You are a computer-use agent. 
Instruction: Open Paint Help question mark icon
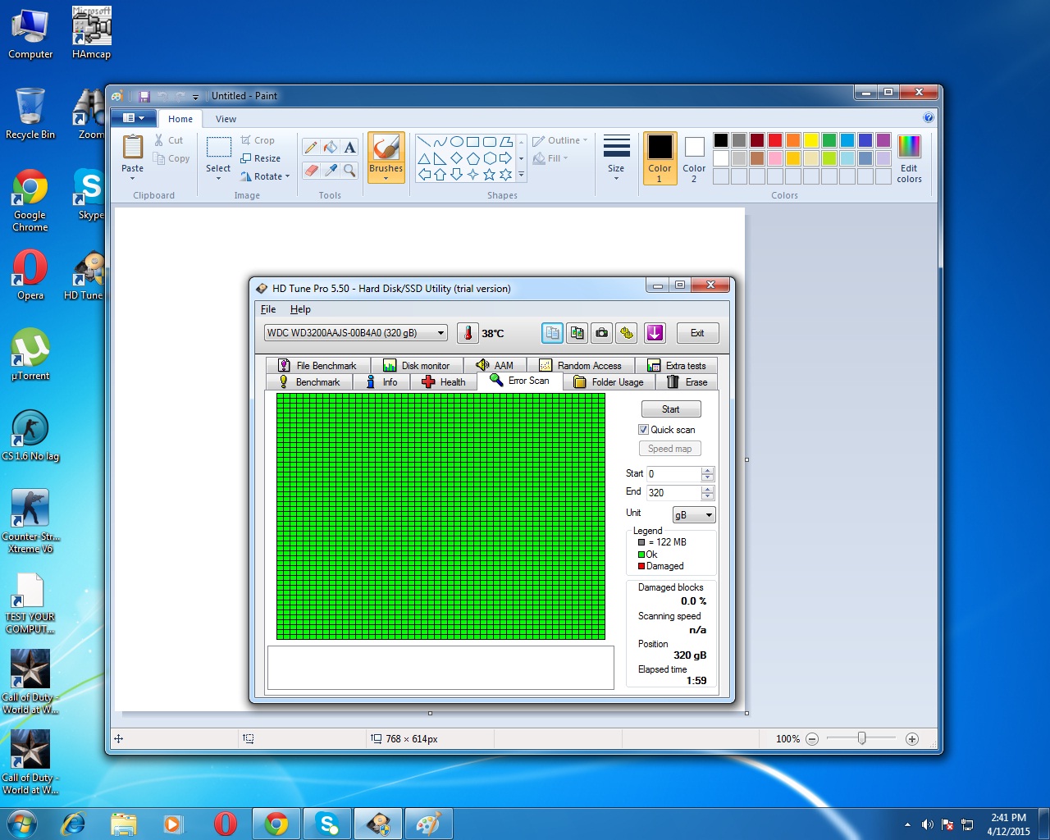929,117
